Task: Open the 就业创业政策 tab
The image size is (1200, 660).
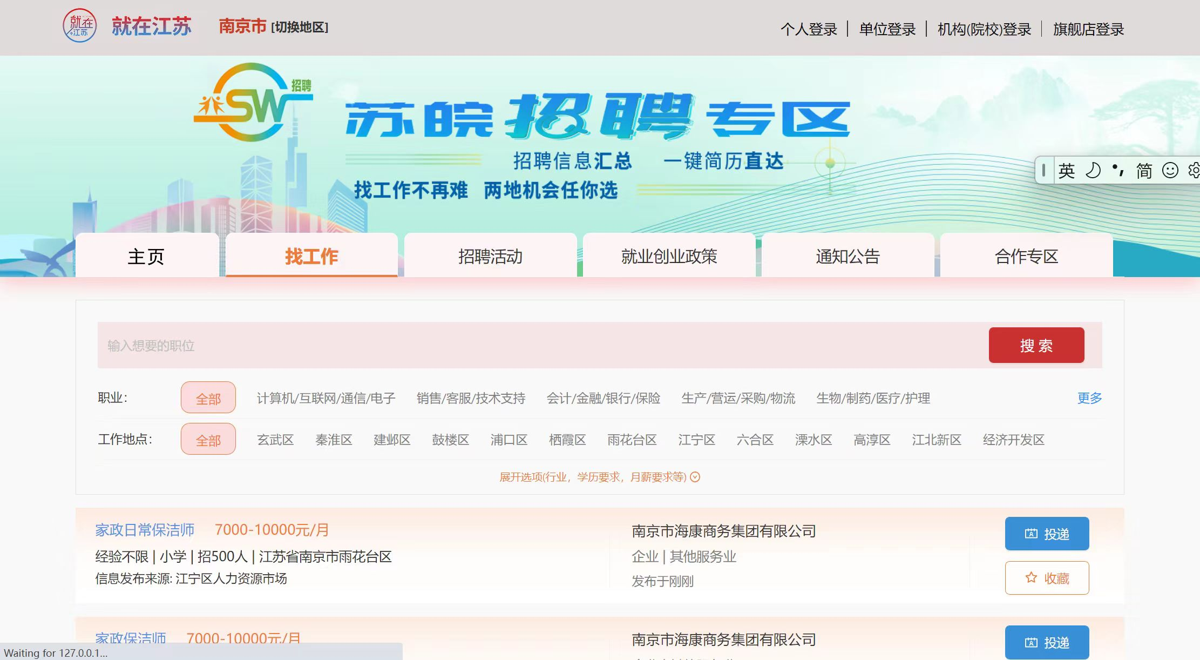Action: (669, 256)
